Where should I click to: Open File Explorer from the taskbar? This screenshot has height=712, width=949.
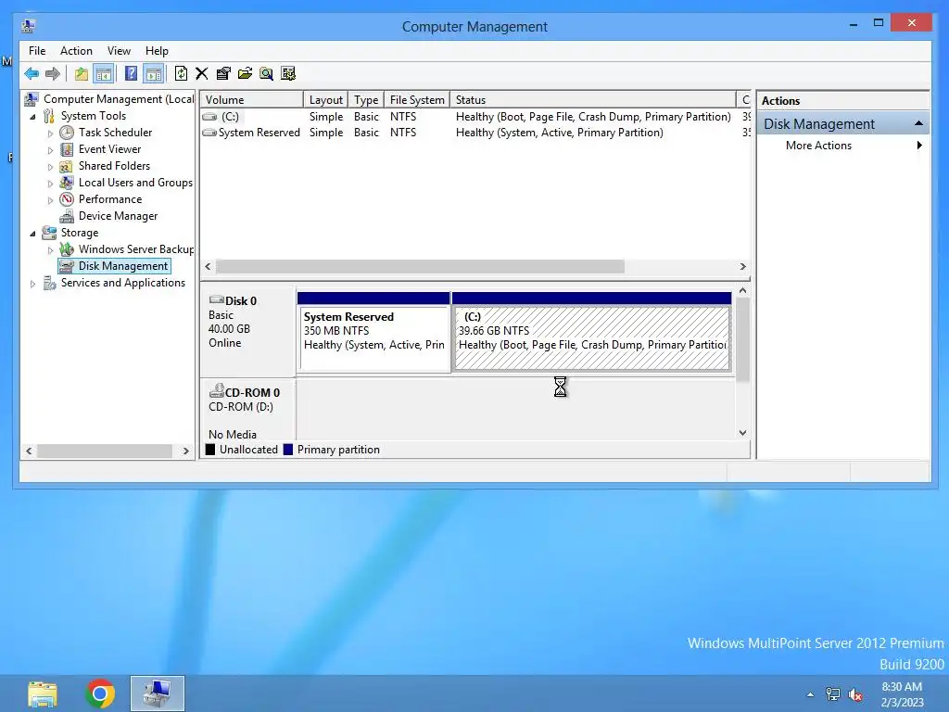coord(43,693)
